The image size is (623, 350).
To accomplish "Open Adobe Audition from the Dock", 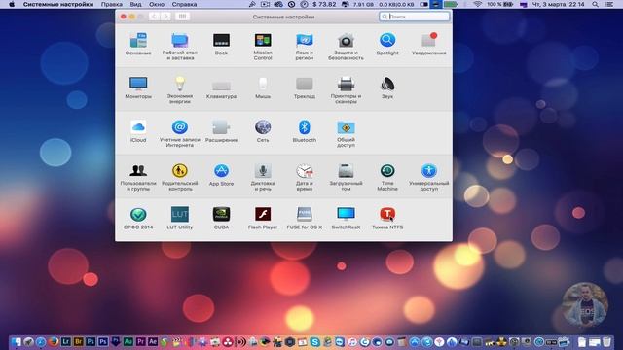I will (x=128, y=341).
